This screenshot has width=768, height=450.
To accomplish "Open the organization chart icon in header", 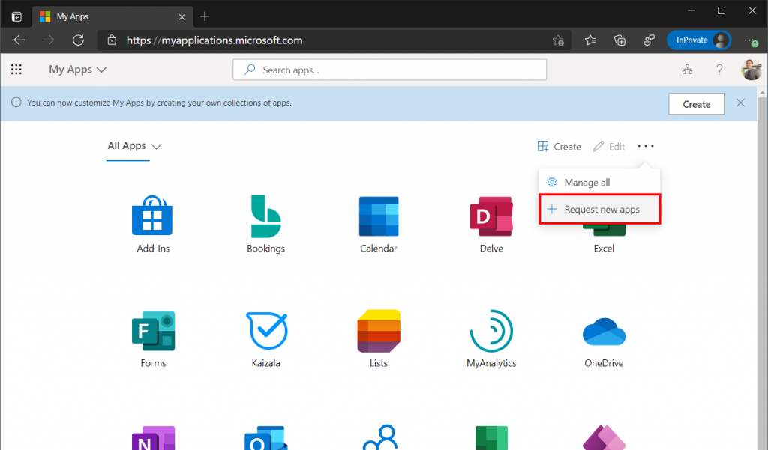I will coord(687,70).
